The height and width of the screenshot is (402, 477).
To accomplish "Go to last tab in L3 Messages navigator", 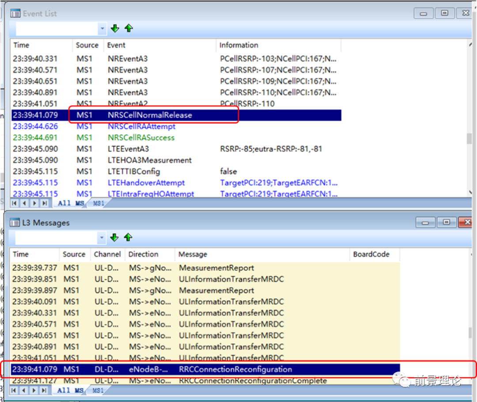I will 44,390.
